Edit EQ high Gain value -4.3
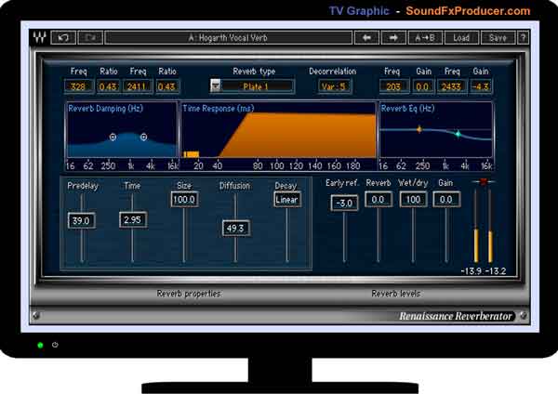The height and width of the screenshot is (394, 558). pos(481,86)
